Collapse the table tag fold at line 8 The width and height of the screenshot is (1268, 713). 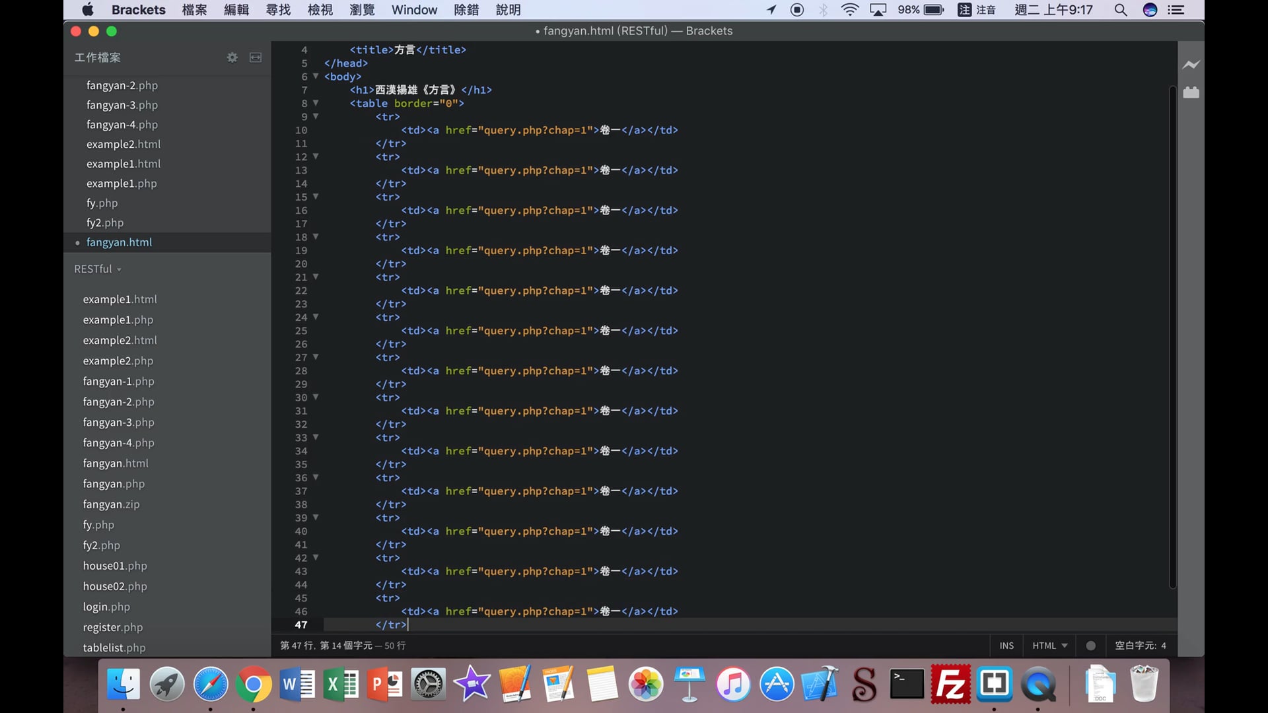point(316,103)
